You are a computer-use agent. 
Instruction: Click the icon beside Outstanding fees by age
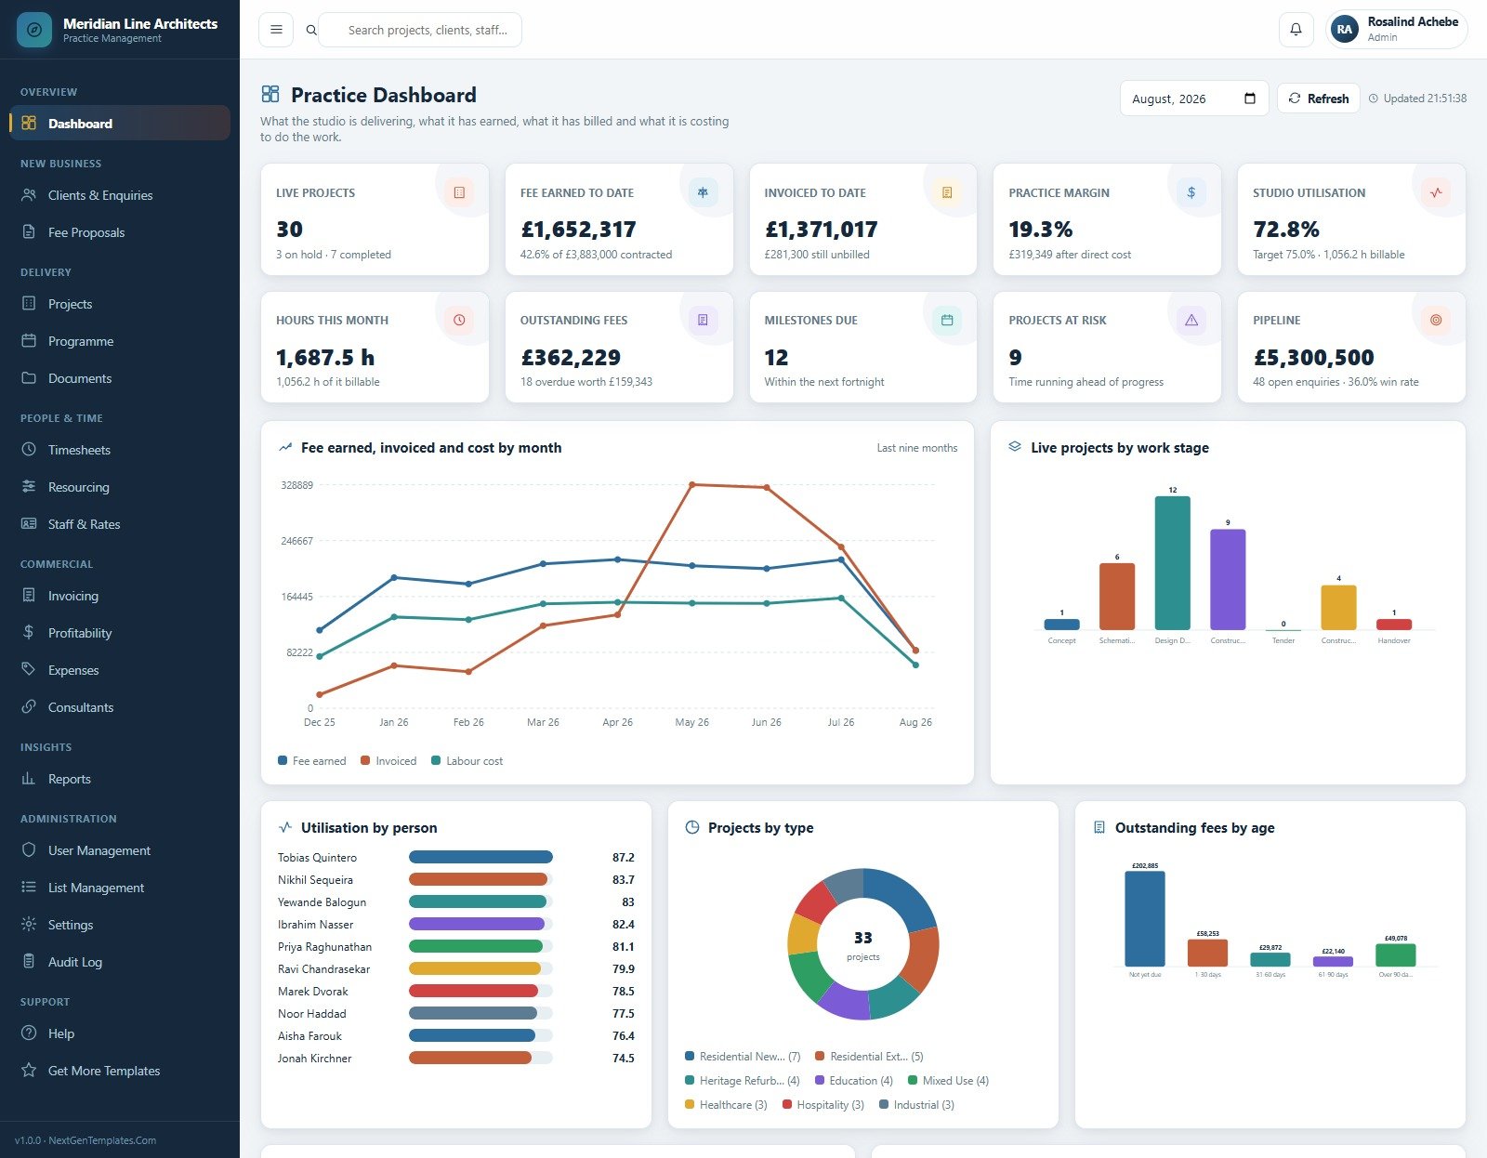1099,827
